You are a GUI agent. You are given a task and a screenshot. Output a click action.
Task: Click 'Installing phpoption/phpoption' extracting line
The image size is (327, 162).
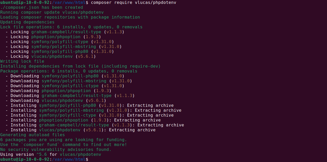point(83,120)
